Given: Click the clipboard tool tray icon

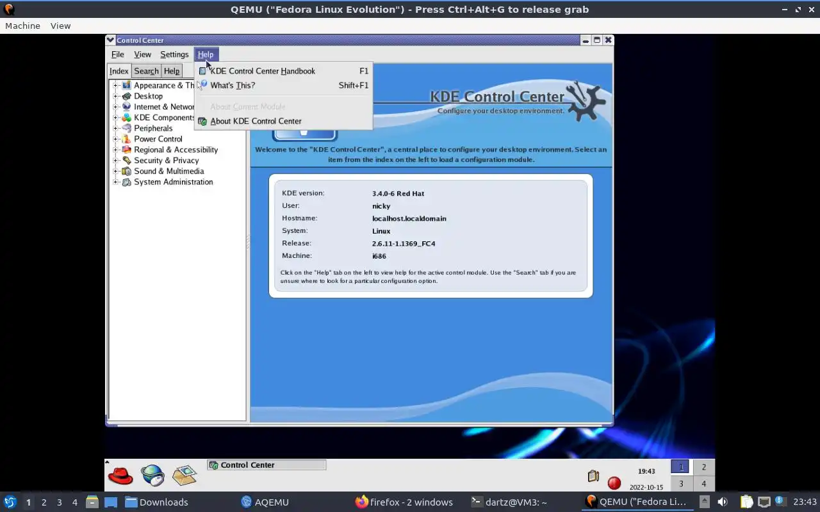Looking at the screenshot, I should (593, 476).
